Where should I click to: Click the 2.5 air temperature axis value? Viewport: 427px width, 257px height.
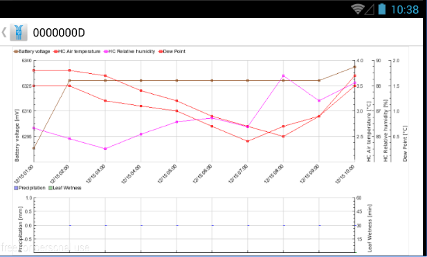coord(360,137)
